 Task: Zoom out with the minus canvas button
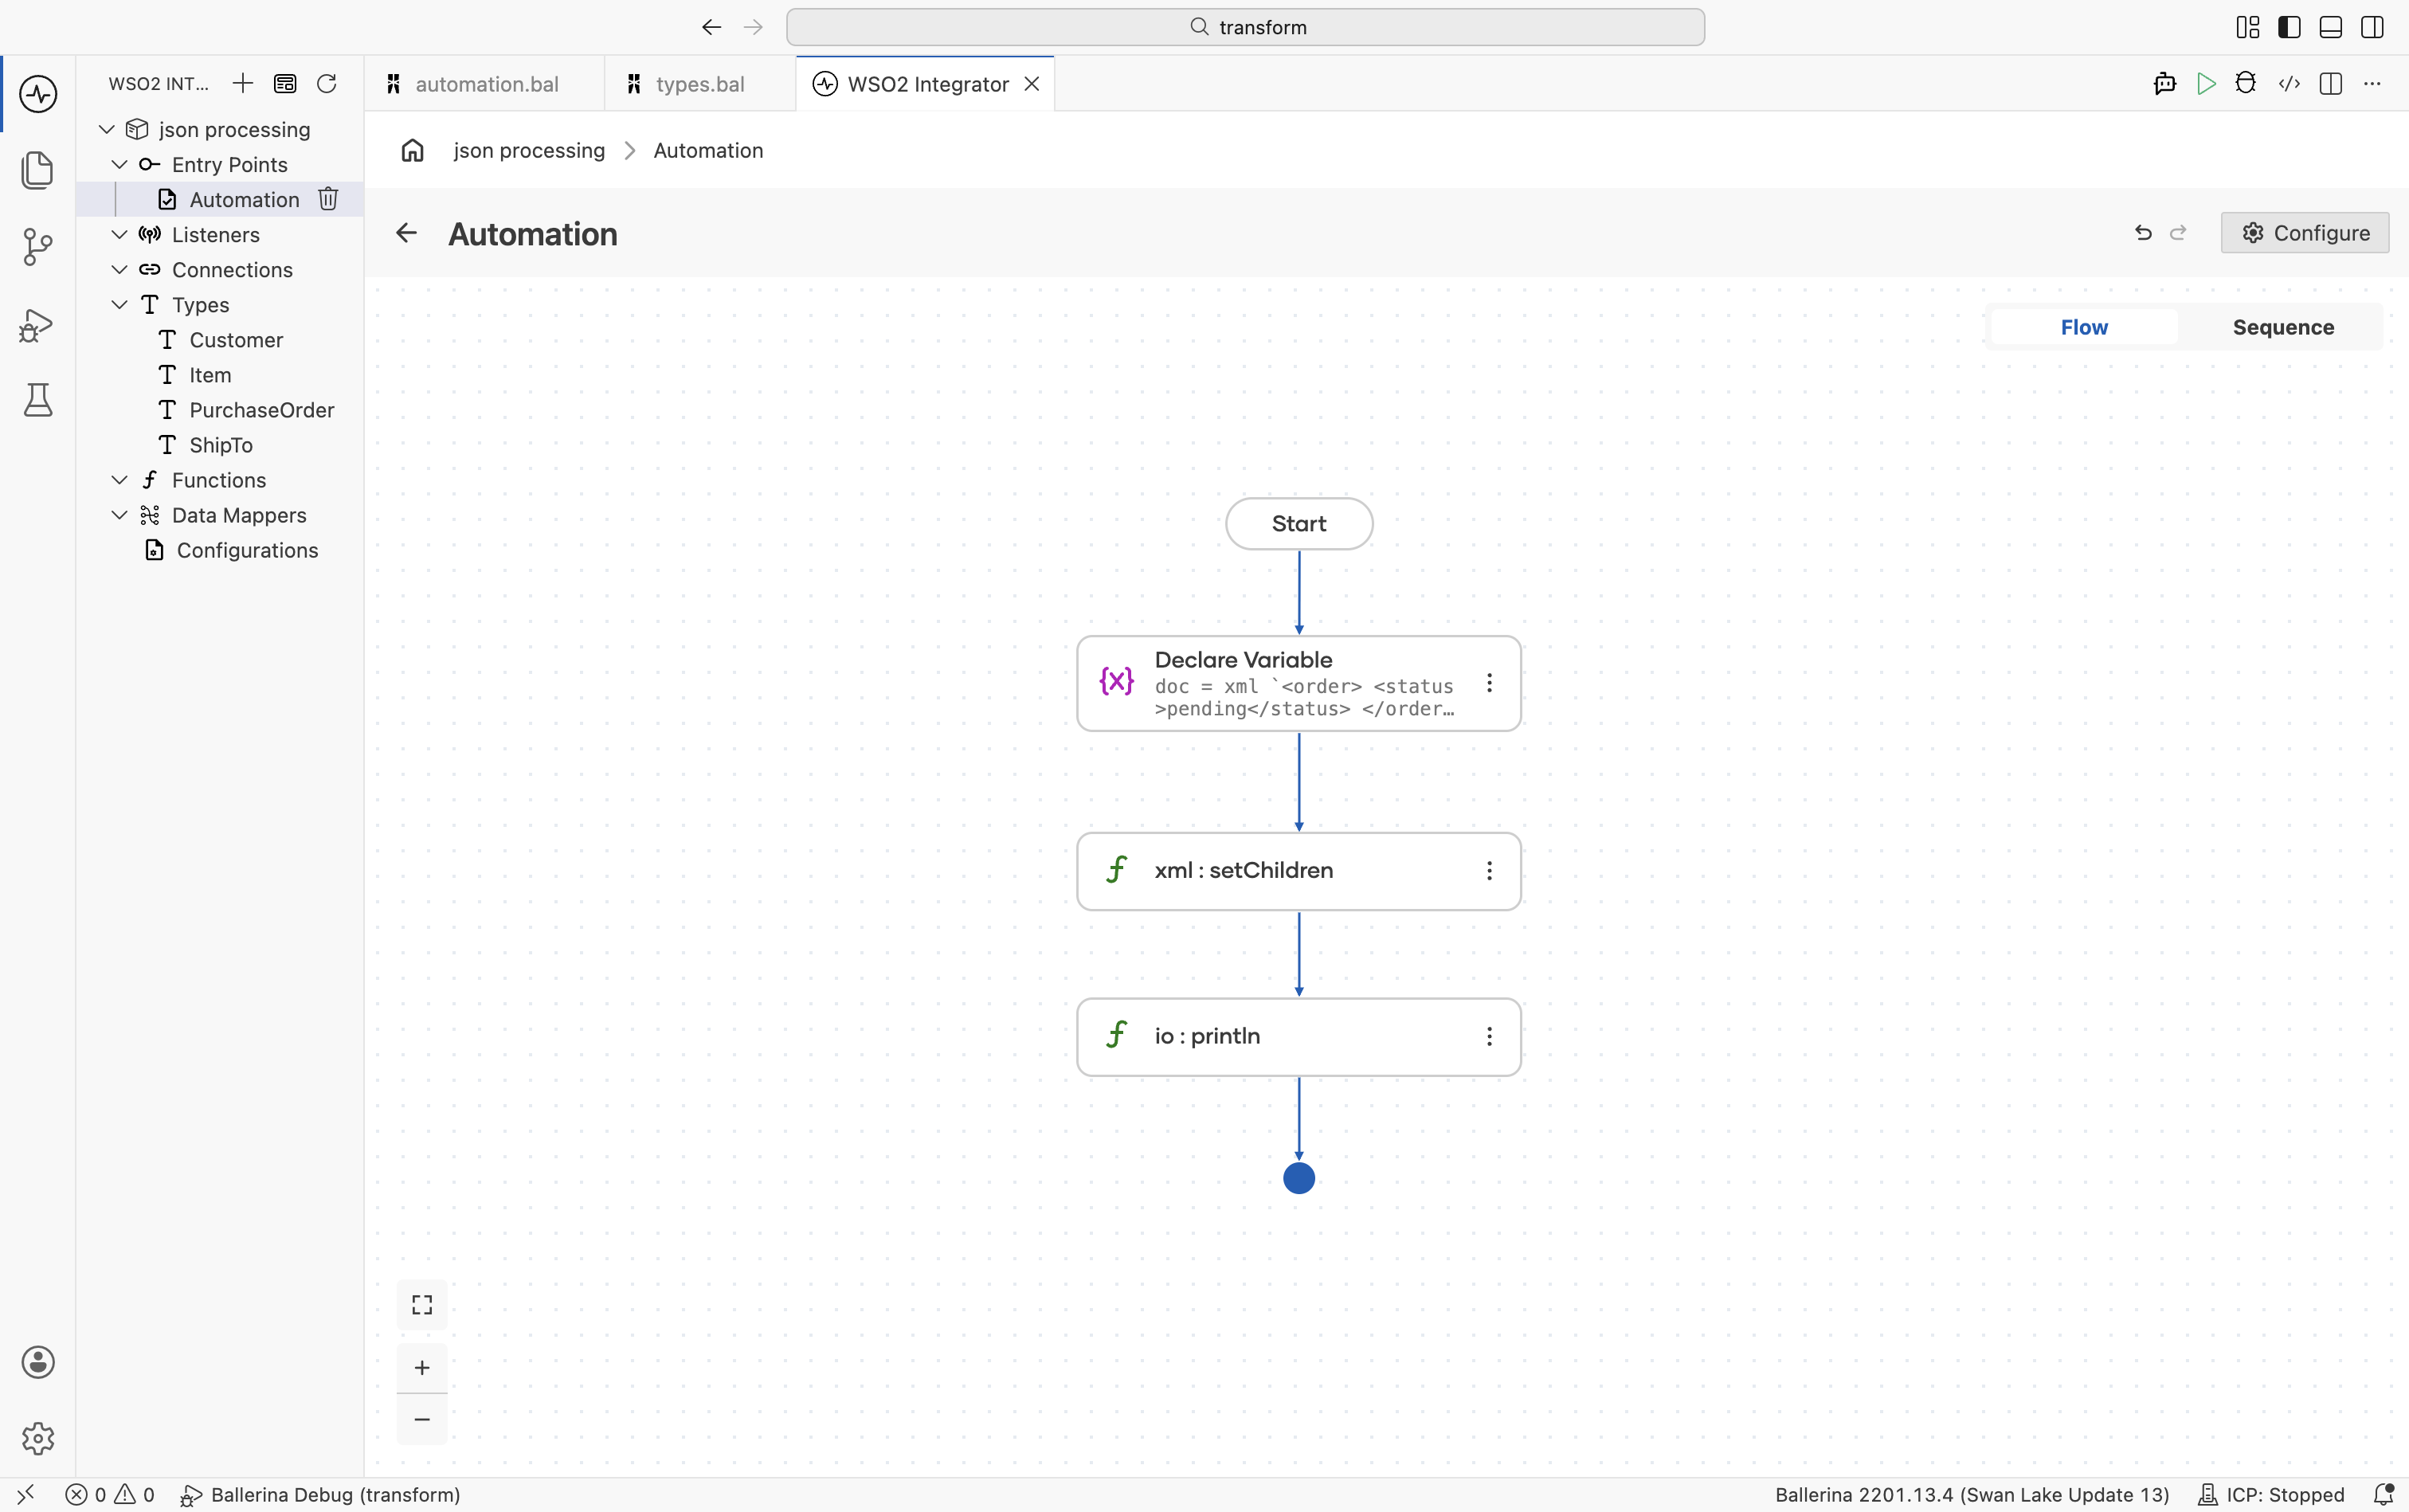click(422, 1419)
